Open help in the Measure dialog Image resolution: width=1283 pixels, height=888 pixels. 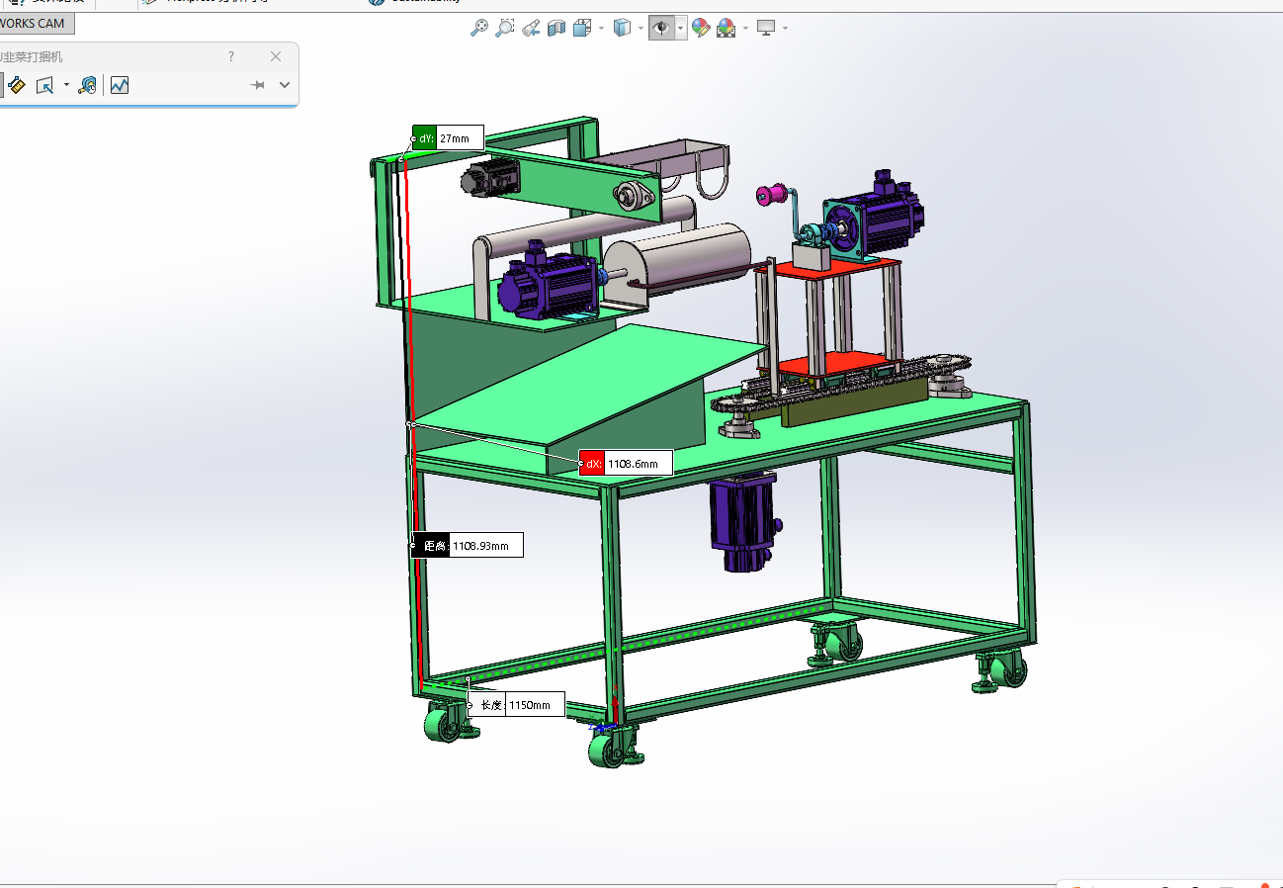[x=231, y=57]
